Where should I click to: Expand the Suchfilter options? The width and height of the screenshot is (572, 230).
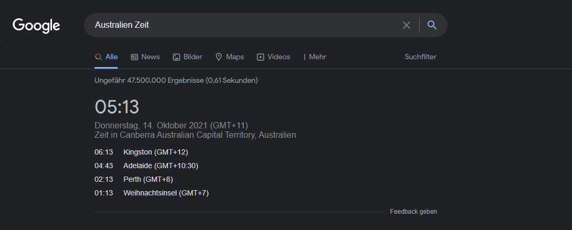coord(420,57)
